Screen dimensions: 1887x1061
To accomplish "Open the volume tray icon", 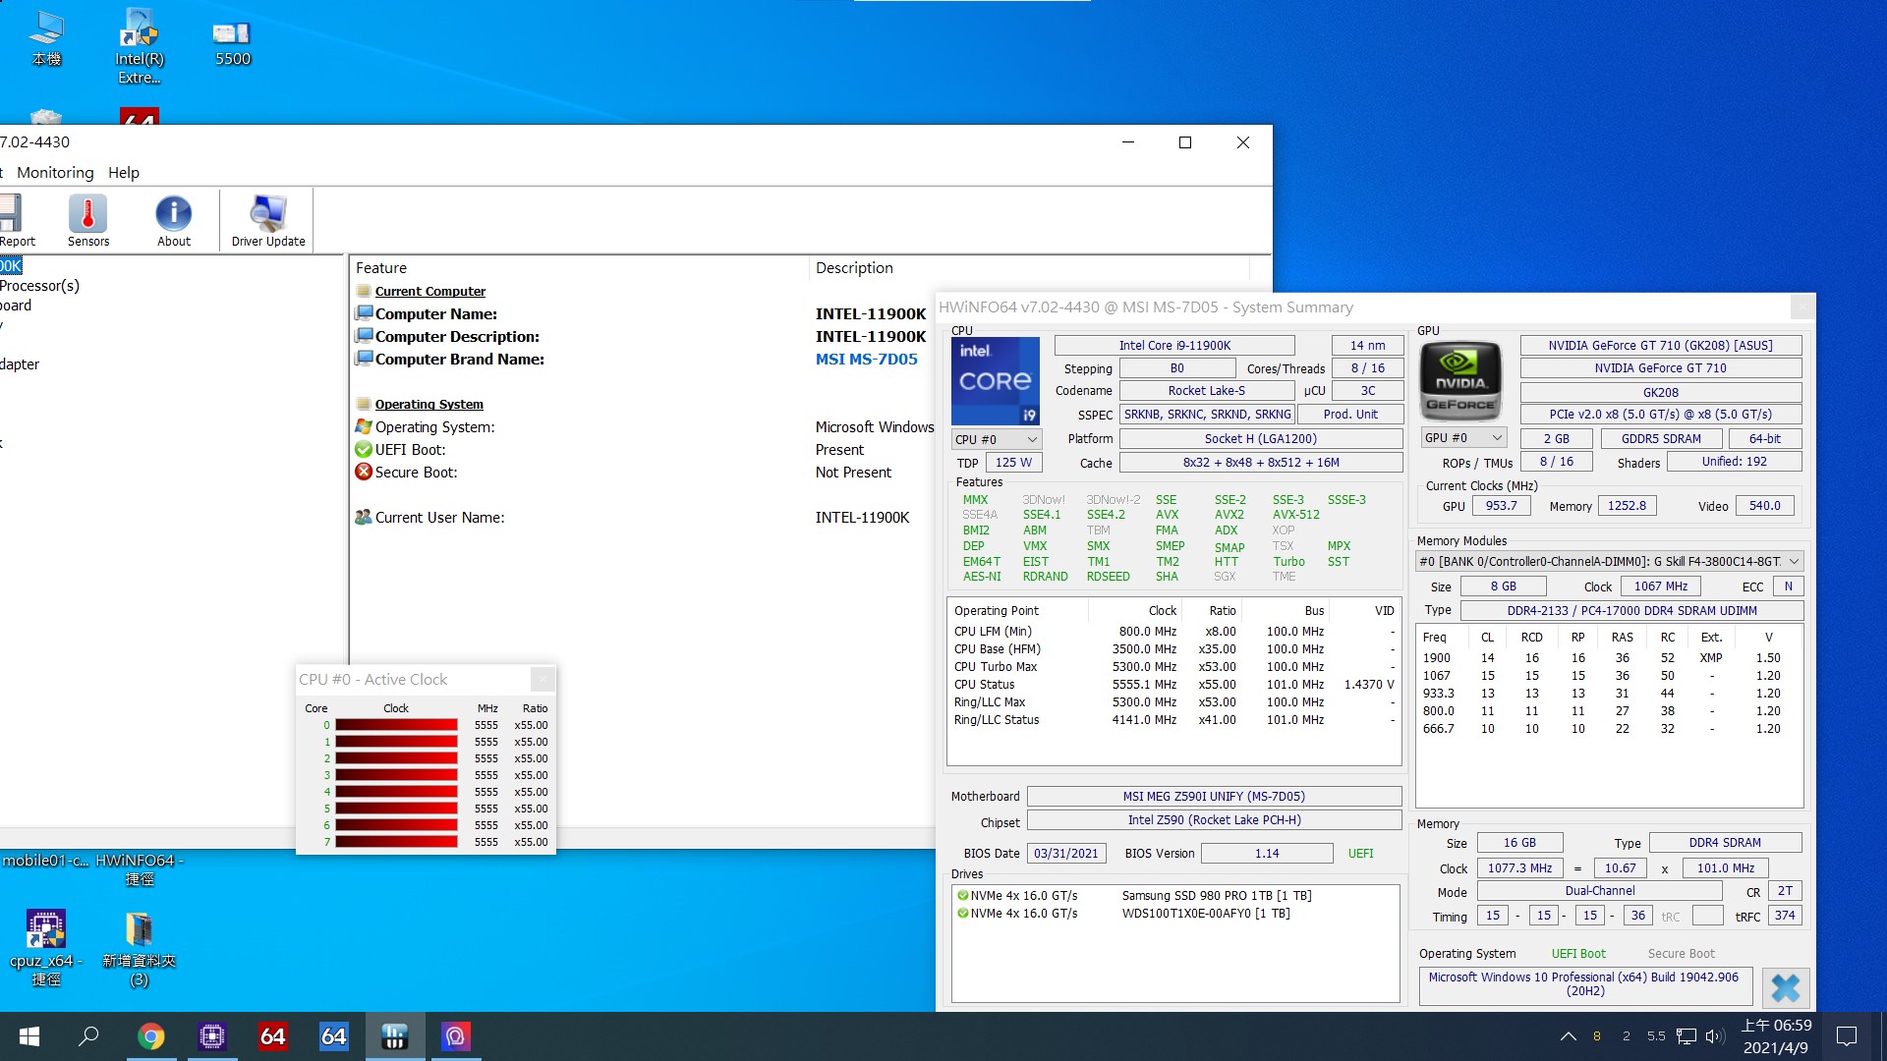I will [x=1715, y=1036].
